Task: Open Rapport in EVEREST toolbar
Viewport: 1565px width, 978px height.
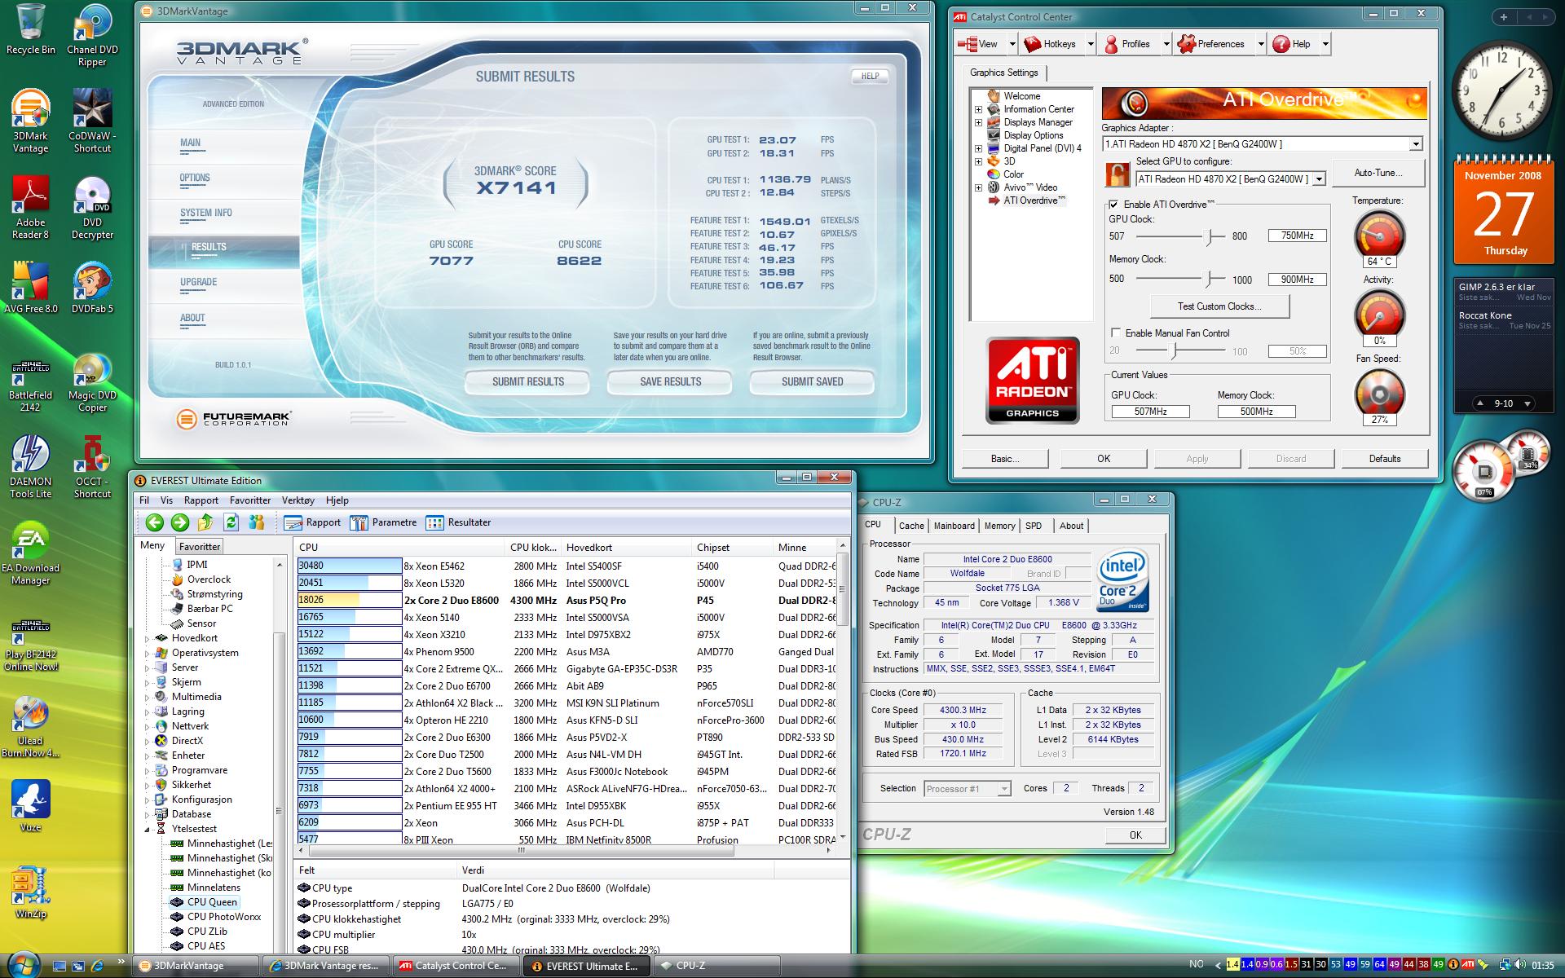Action: [x=313, y=522]
